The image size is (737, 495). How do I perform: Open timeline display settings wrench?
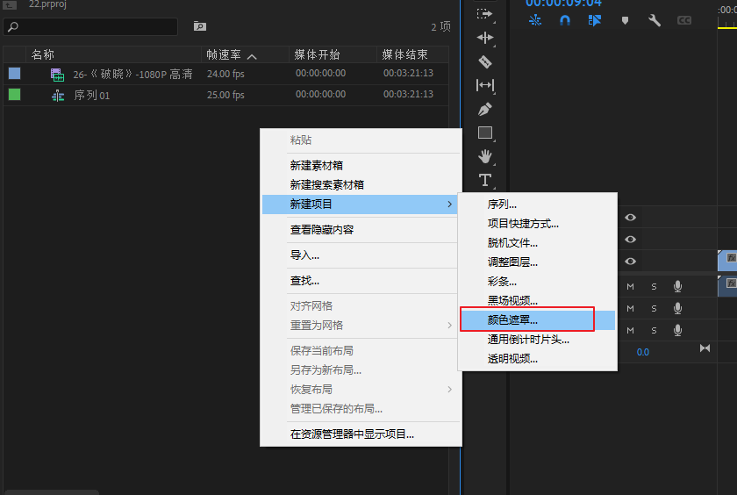point(655,20)
